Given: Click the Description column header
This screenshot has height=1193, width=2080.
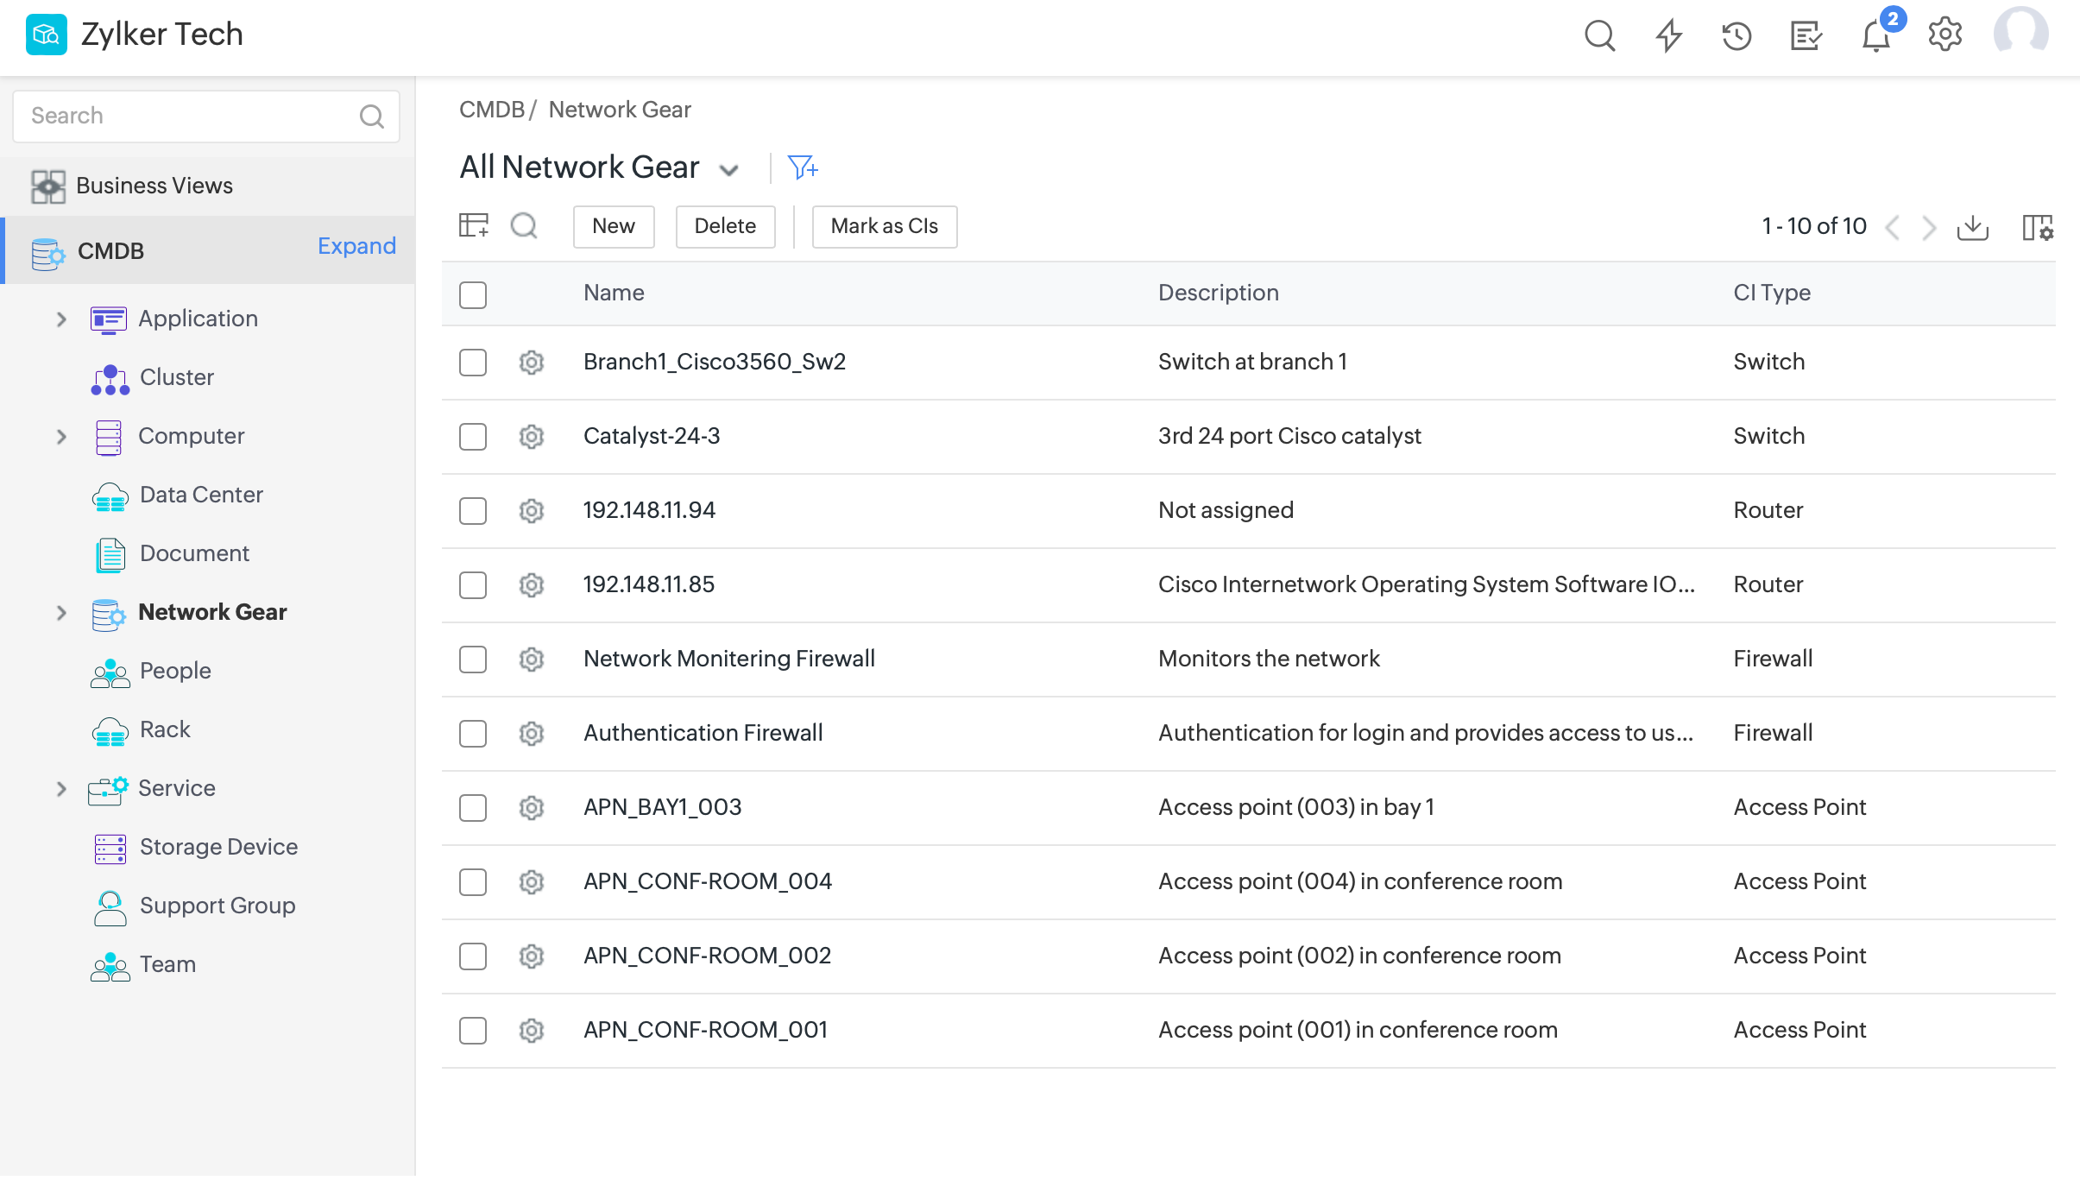Looking at the screenshot, I should (x=1218, y=293).
